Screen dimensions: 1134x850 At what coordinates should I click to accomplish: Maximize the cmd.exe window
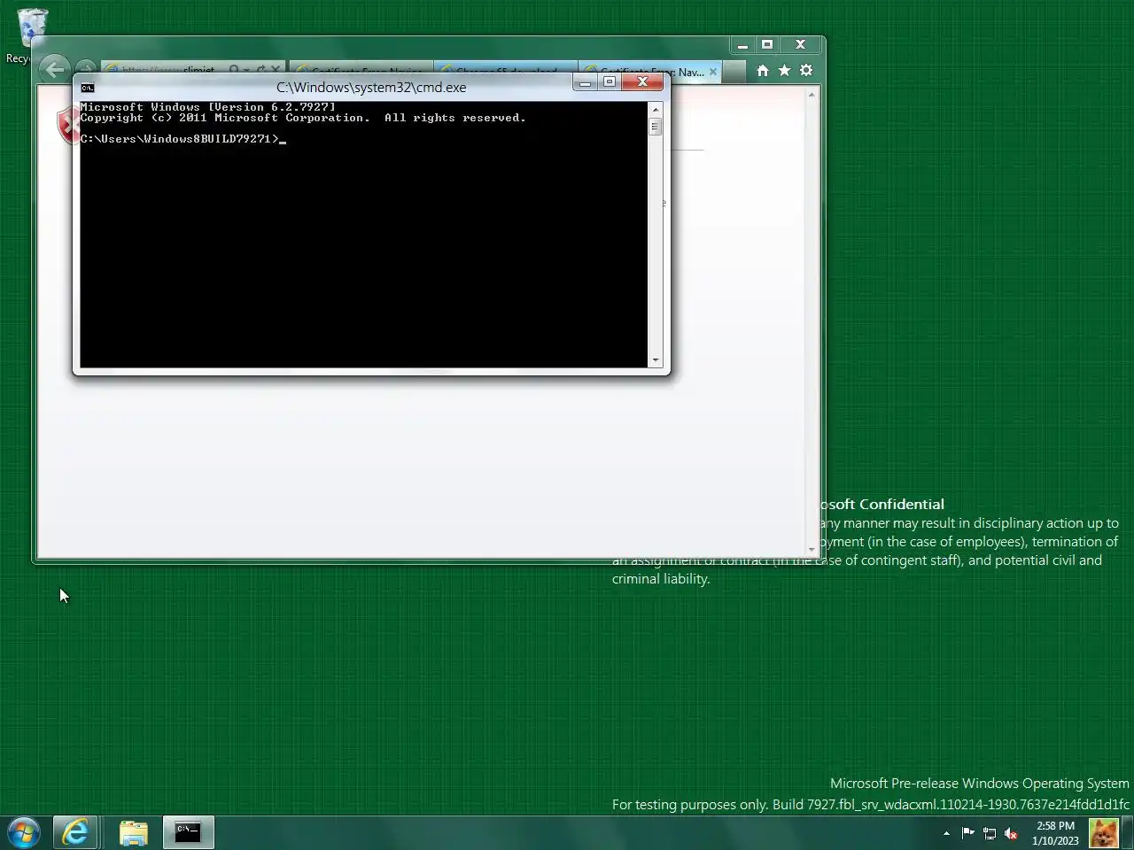click(610, 82)
